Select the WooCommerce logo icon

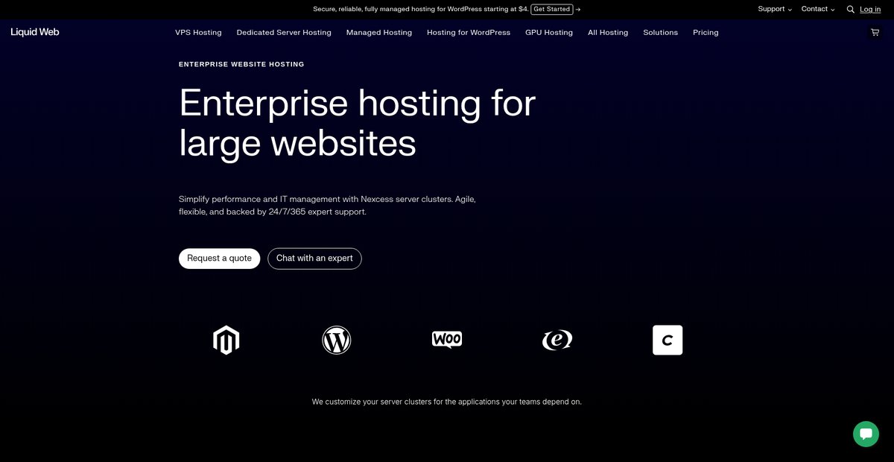(x=447, y=340)
